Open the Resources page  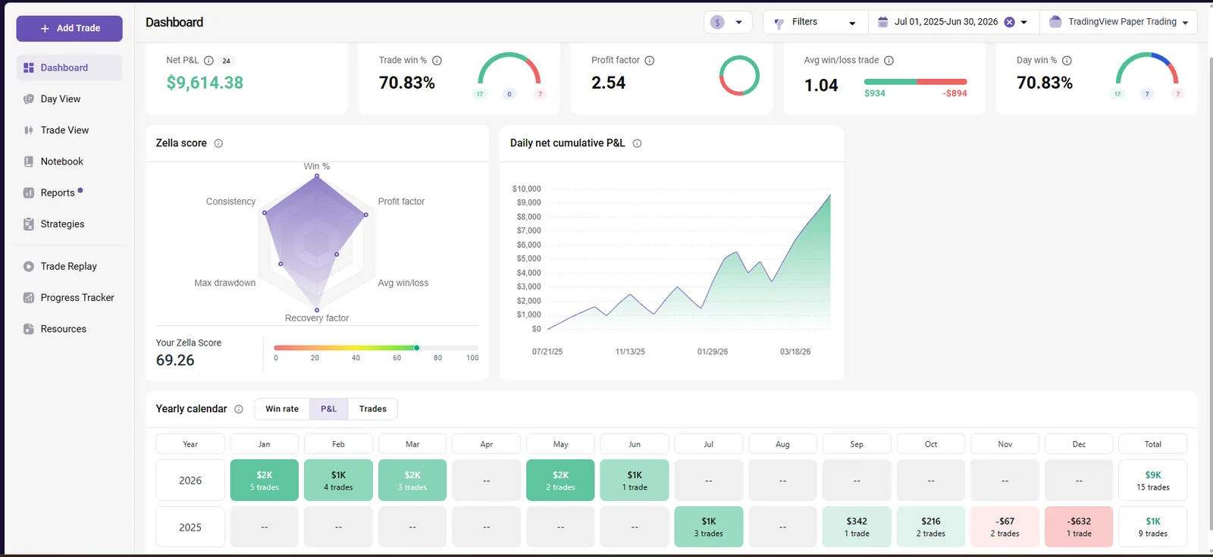pyautogui.click(x=69, y=329)
